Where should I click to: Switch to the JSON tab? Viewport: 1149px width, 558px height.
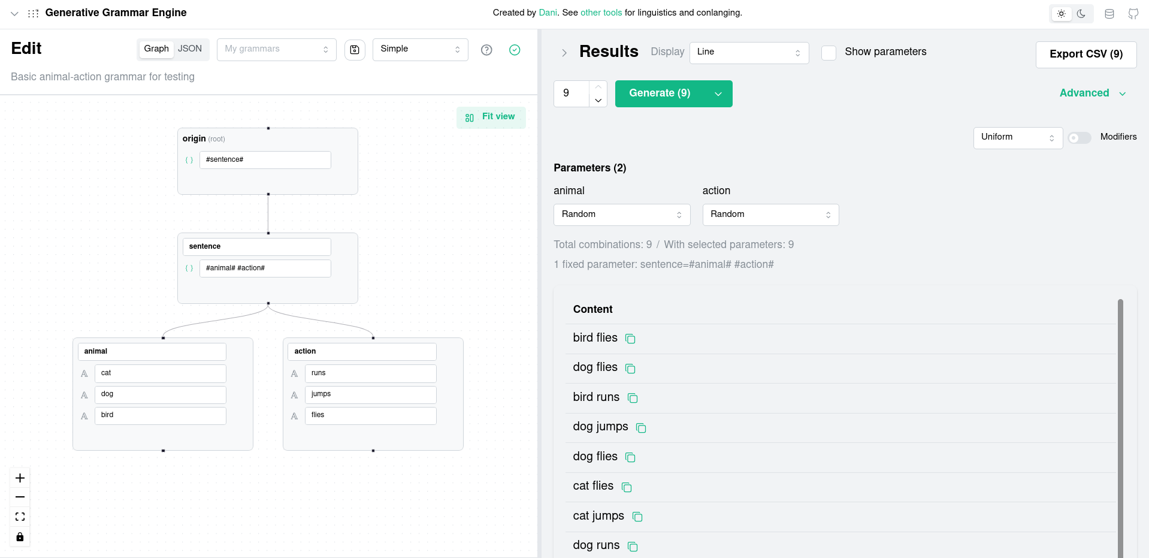190,49
